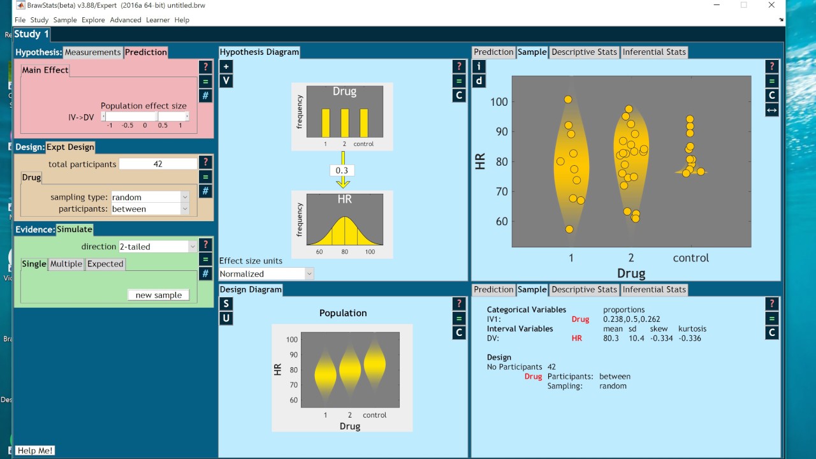Click the Population effect size slider
816x459 pixels.
(146, 117)
